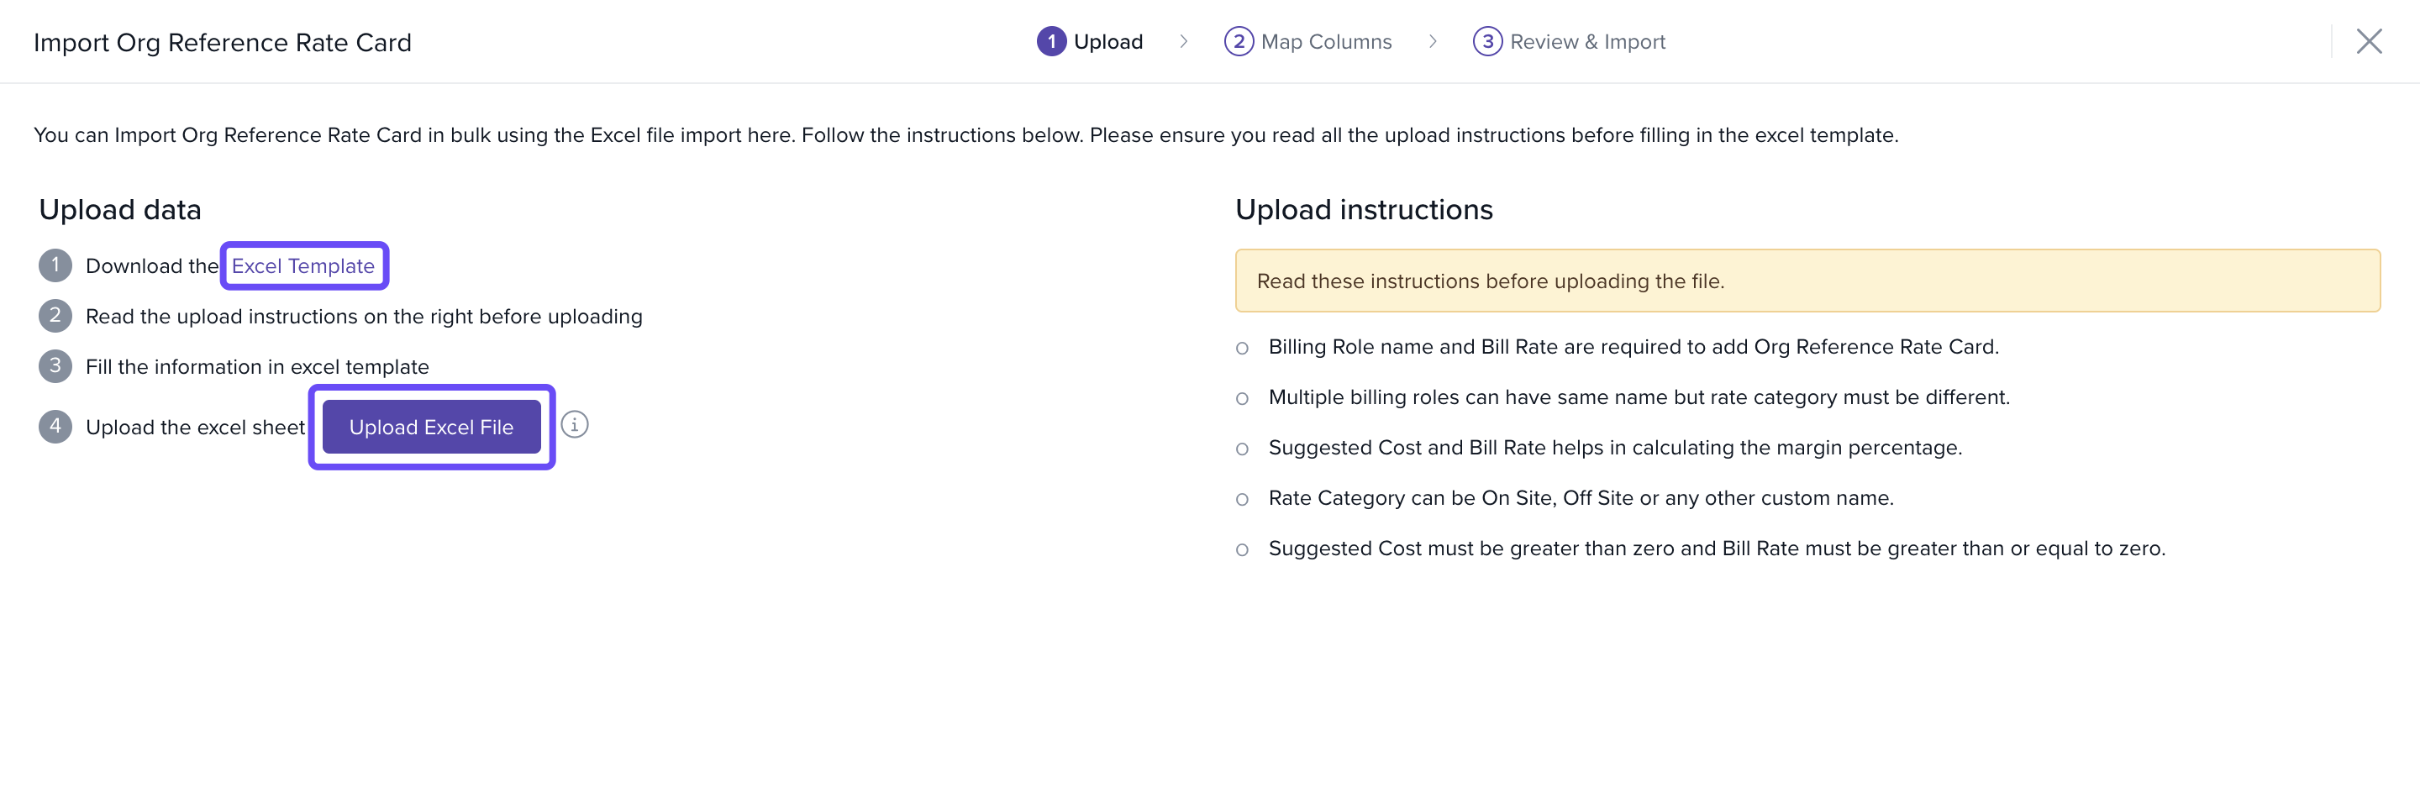Click the chevron between Upload and Map Columns

point(1184,41)
